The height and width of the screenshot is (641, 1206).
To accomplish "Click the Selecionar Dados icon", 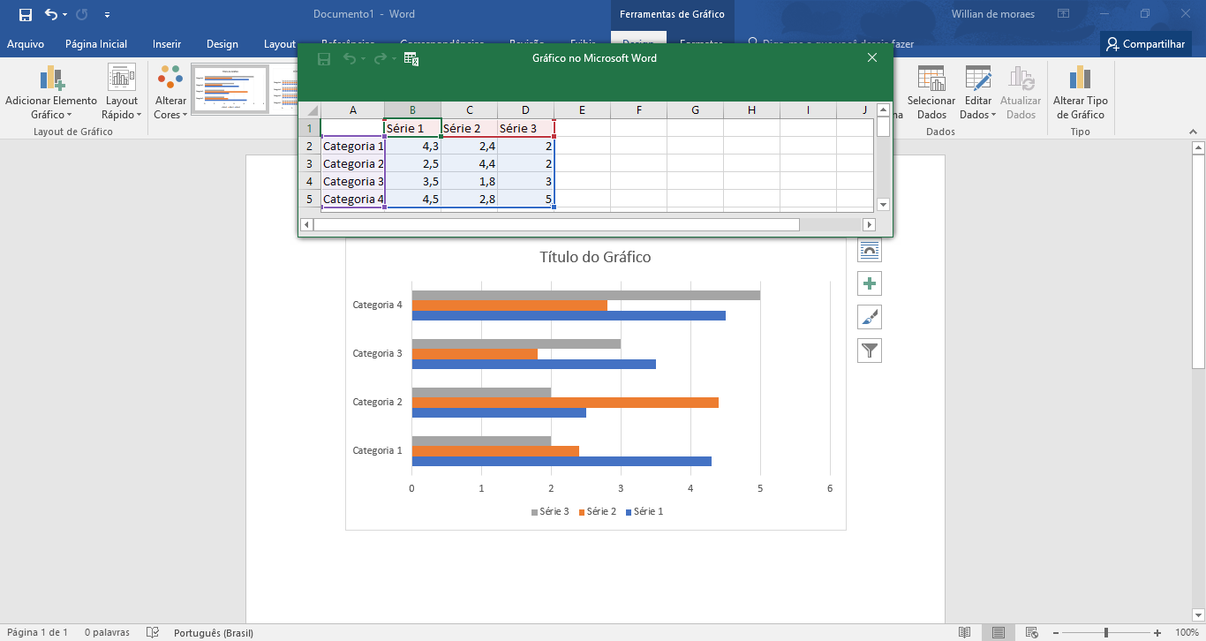I will pyautogui.click(x=931, y=79).
